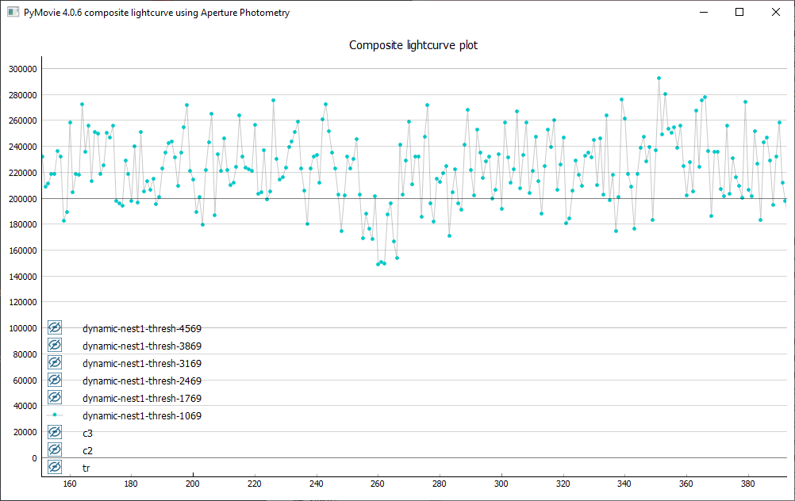Click the eye icon beside dynamic-nest1-thresh-2469

[55, 381]
